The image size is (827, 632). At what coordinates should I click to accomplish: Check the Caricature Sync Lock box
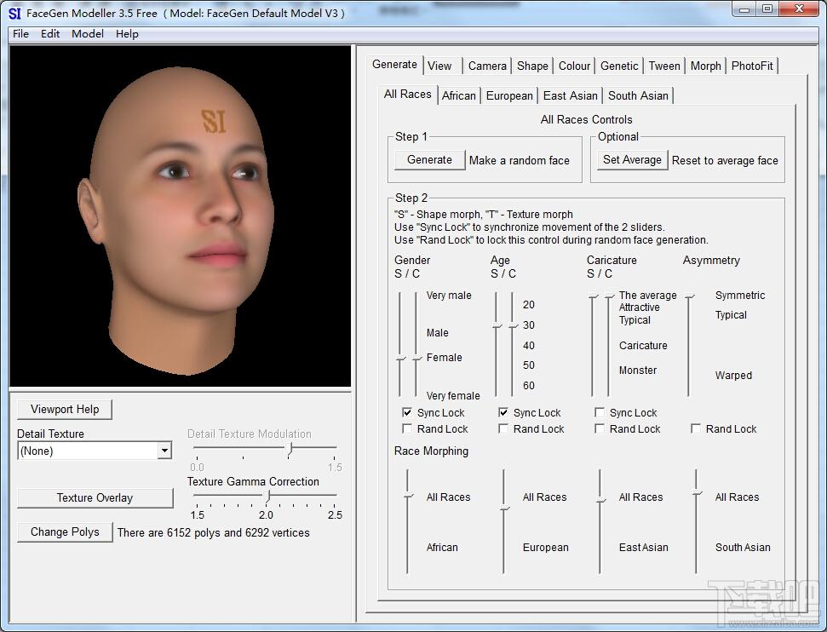click(x=600, y=412)
